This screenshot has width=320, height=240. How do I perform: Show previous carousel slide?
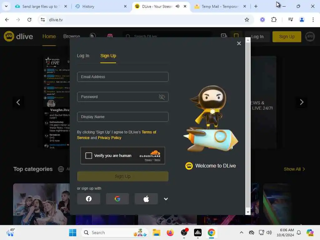pos(18,102)
